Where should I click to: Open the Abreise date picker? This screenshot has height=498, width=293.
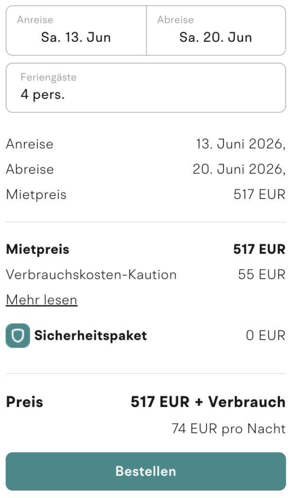point(216,30)
